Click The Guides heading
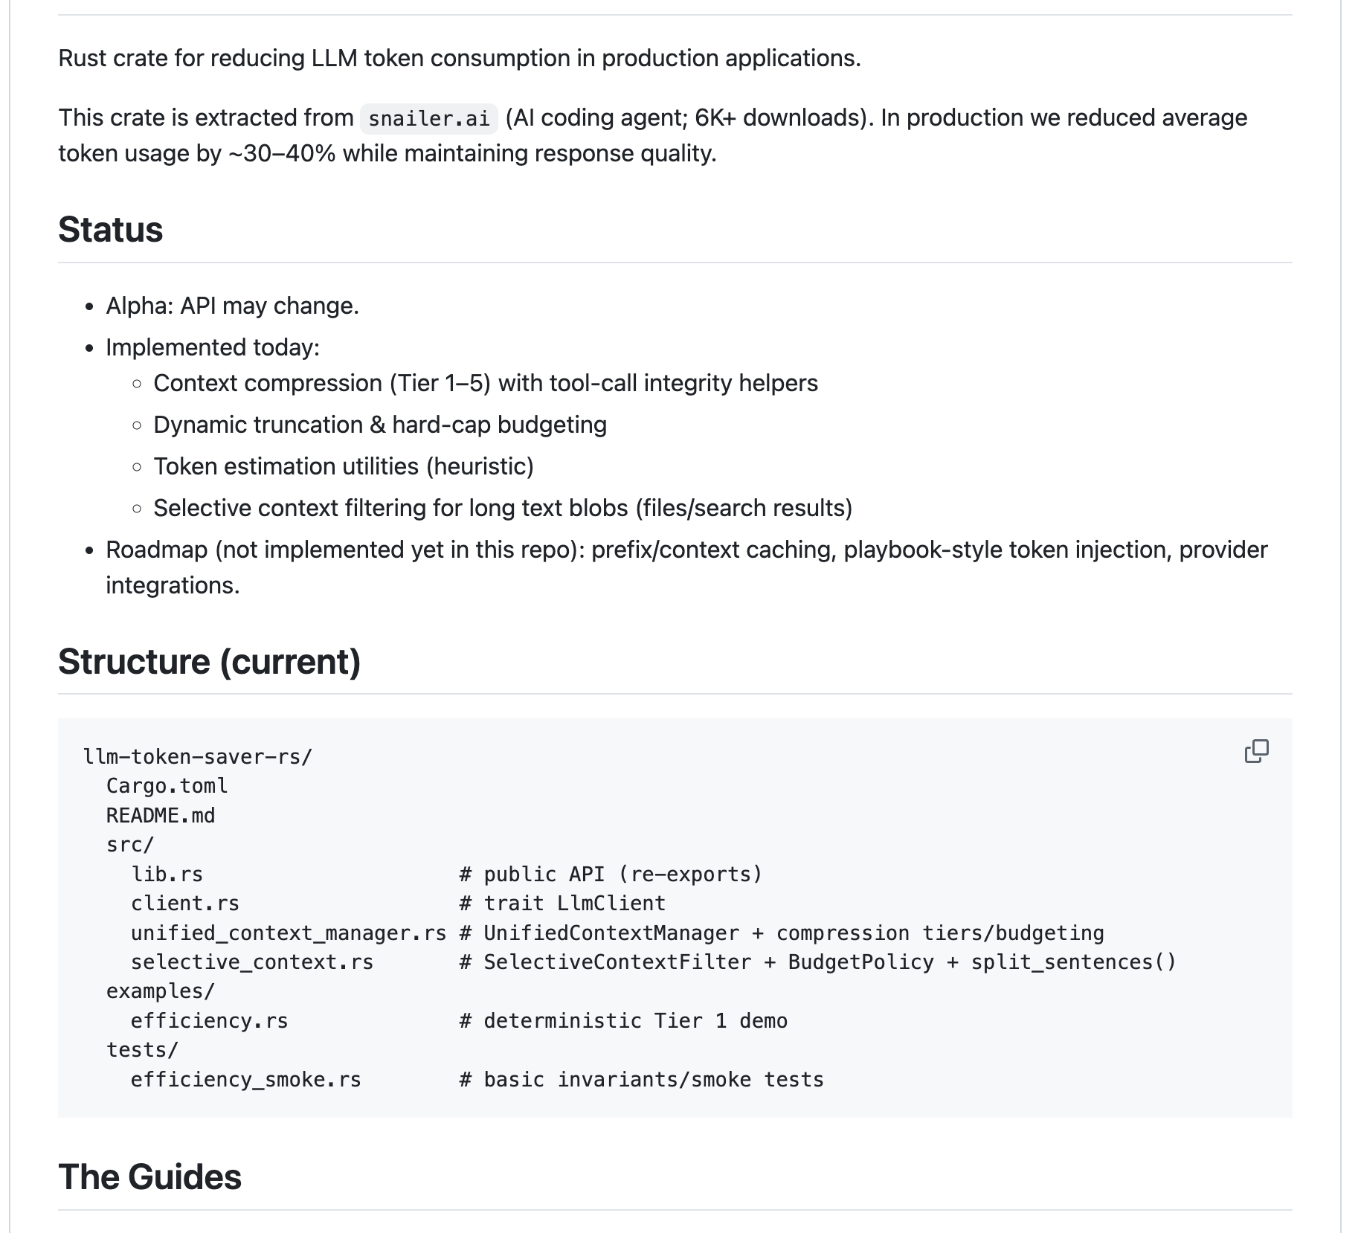The width and height of the screenshot is (1361, 1233). tap(149, 1176)
